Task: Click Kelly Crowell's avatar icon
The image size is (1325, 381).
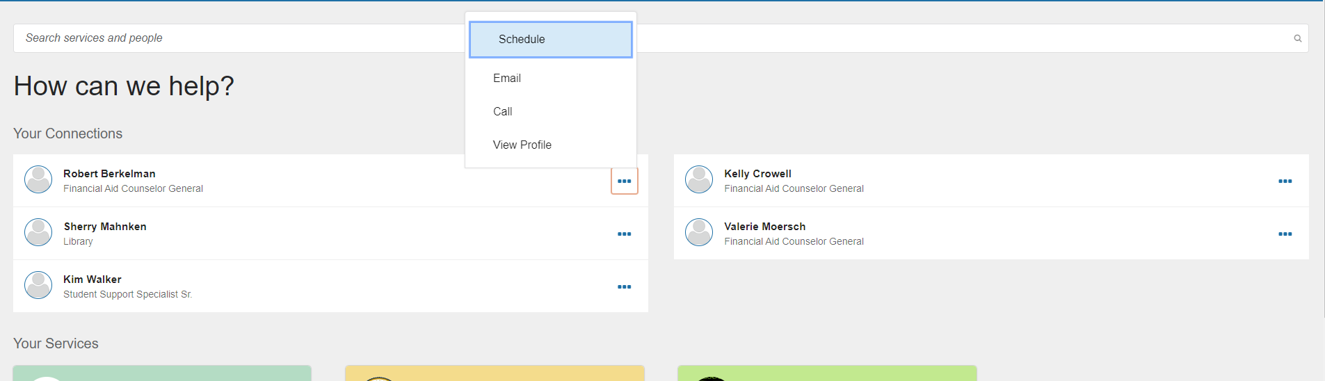Action: coord(699,179)
